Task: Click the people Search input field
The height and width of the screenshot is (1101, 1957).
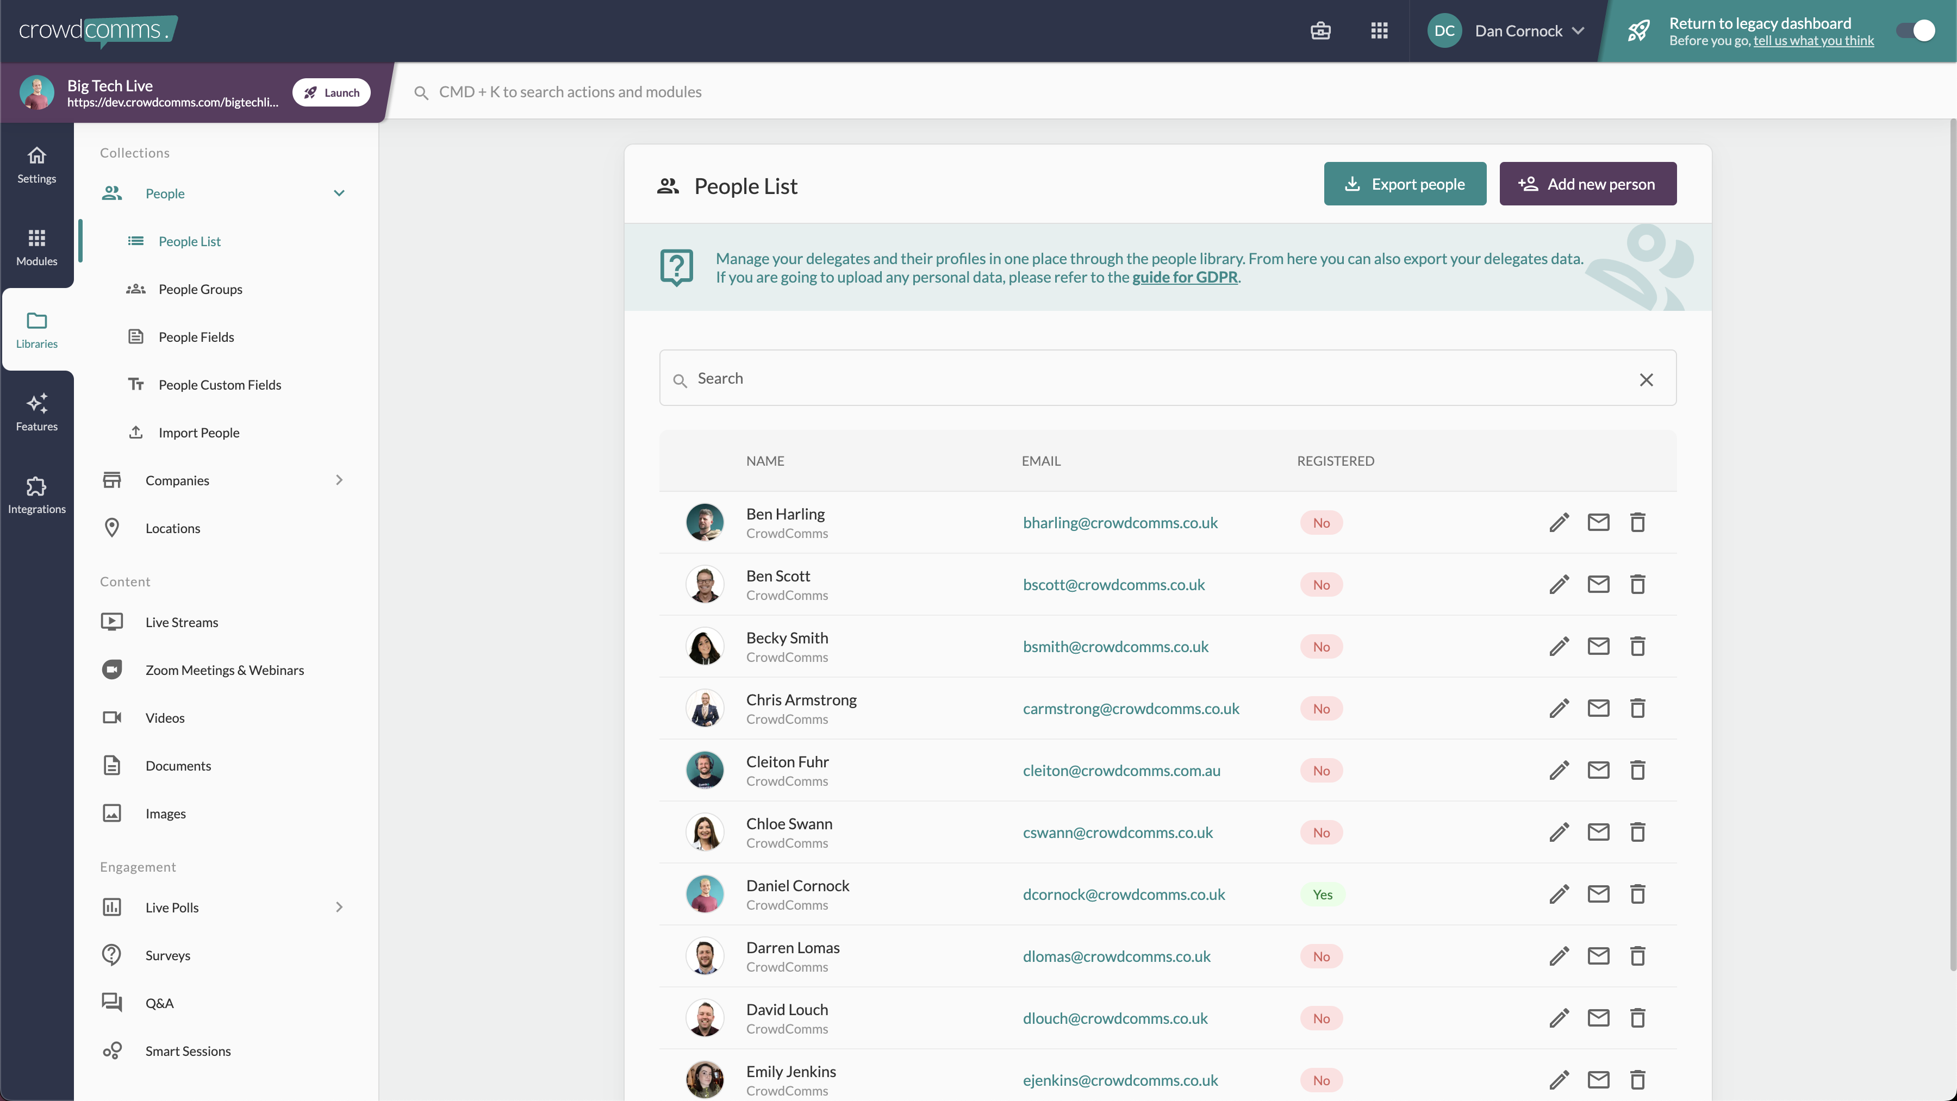Action: click(1168, 378)
